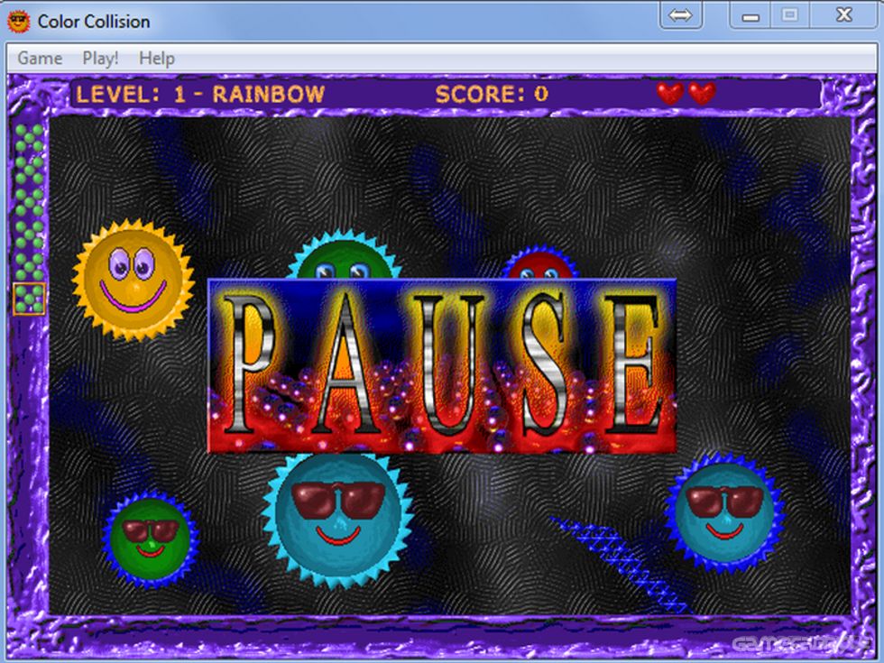Click the "LEVEL: 1 - RAINBOW" label
Viewport: 884px width, 663px height.
[200, 94]
